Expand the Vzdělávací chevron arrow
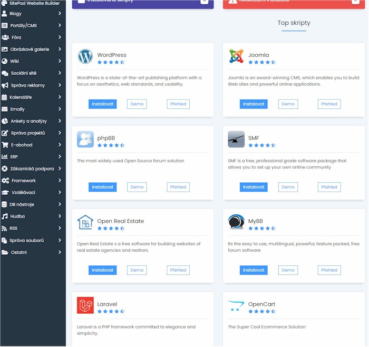This screenshot has height=347, width=369. [60, 192]
